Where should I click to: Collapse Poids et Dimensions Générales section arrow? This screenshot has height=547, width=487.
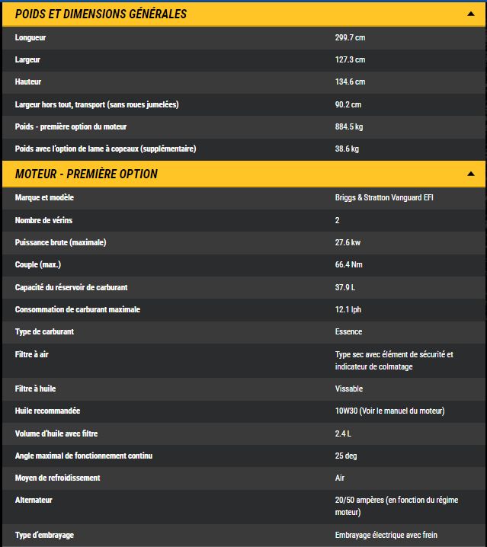[471, 14]
